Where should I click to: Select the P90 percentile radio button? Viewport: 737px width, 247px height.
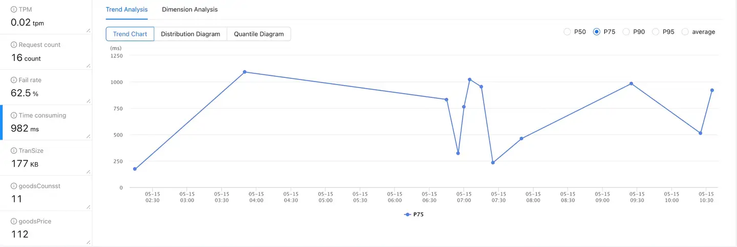pyautogui.click(x=626, y=32)
